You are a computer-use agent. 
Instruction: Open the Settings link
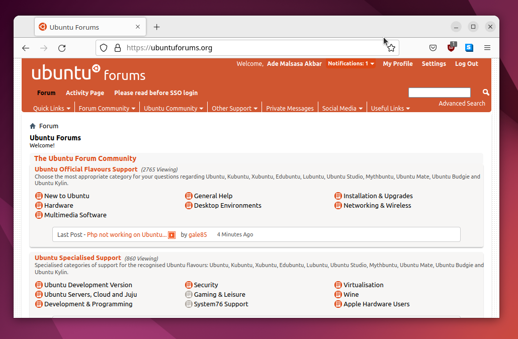pos(434,64)
